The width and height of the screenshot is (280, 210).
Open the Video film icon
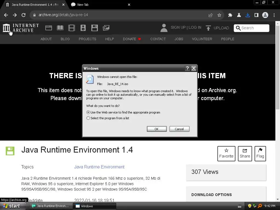point(72,28)
